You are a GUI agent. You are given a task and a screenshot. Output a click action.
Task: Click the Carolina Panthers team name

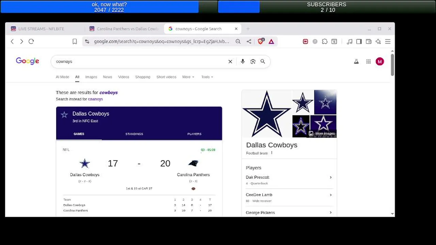(193, 175)
